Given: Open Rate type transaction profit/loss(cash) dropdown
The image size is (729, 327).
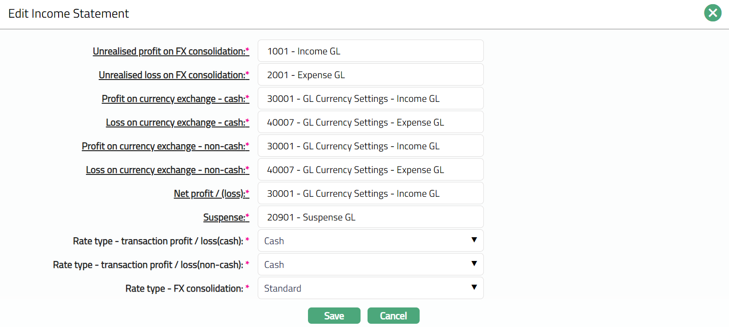Looking at the screenshot, I should click(x=370, y=240).
